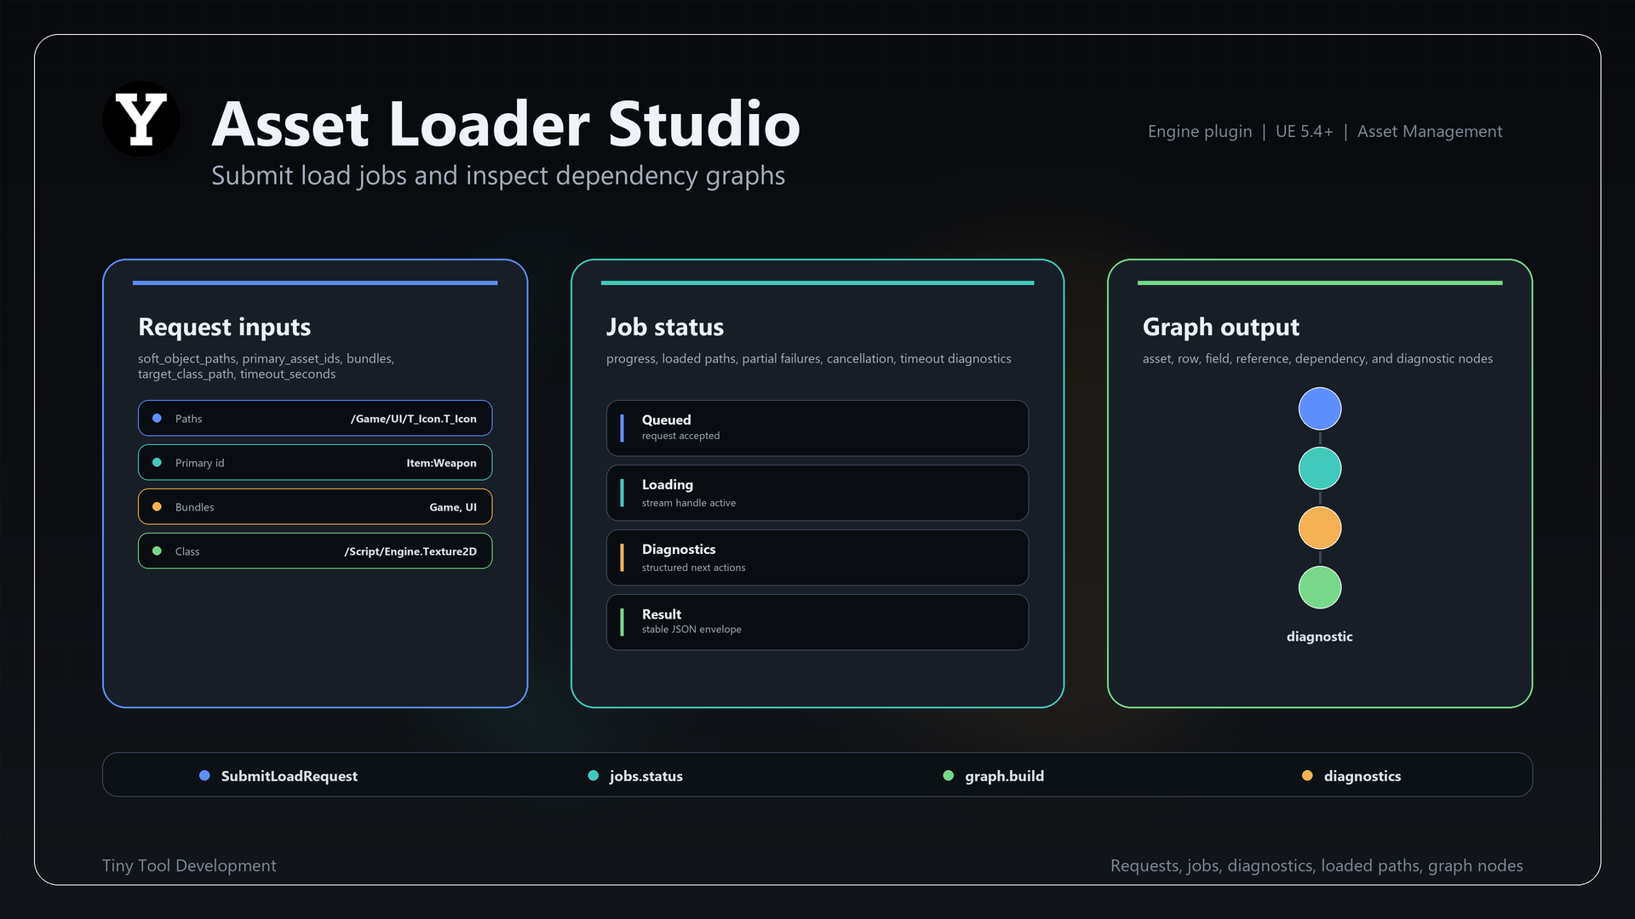Screen dimensions: 1635x919
Task: Click the 'diagnostic' label under graph nodes
Action: pyautogui.click(x=1320, y=636)
